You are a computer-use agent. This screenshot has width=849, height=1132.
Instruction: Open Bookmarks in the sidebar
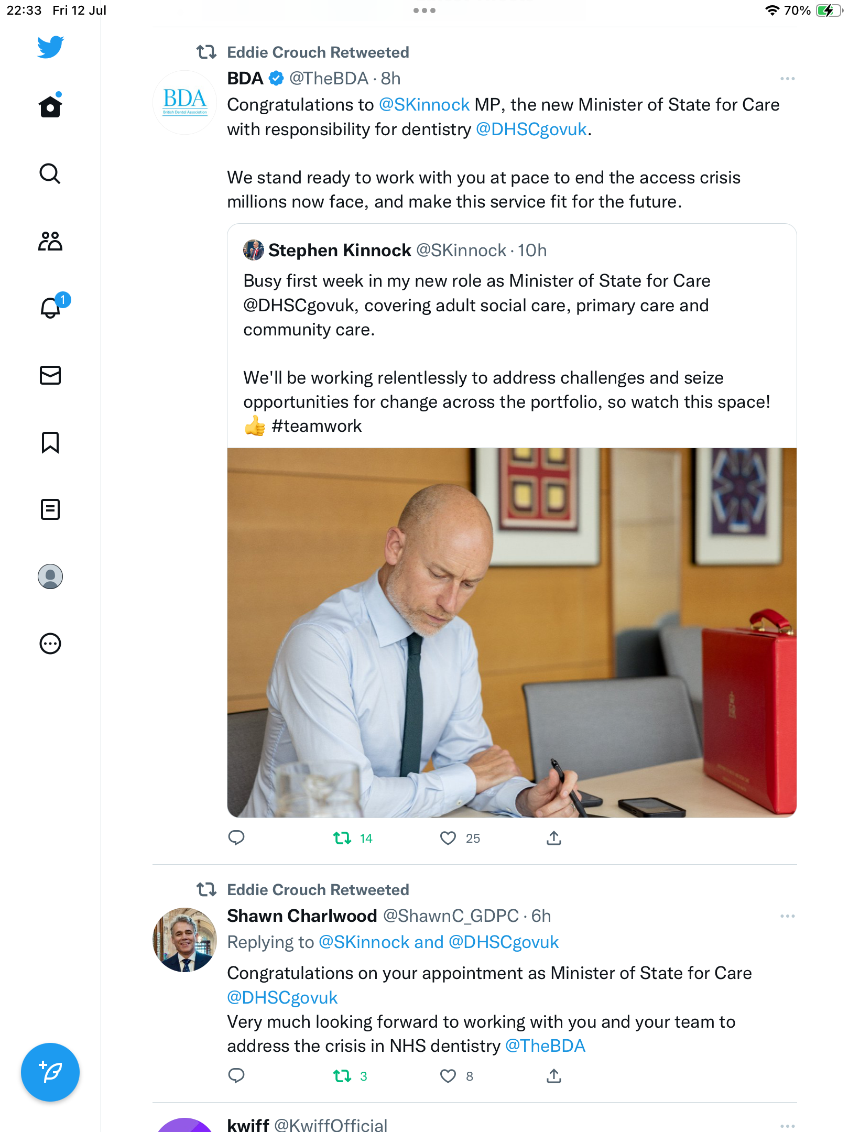point(50,442)
